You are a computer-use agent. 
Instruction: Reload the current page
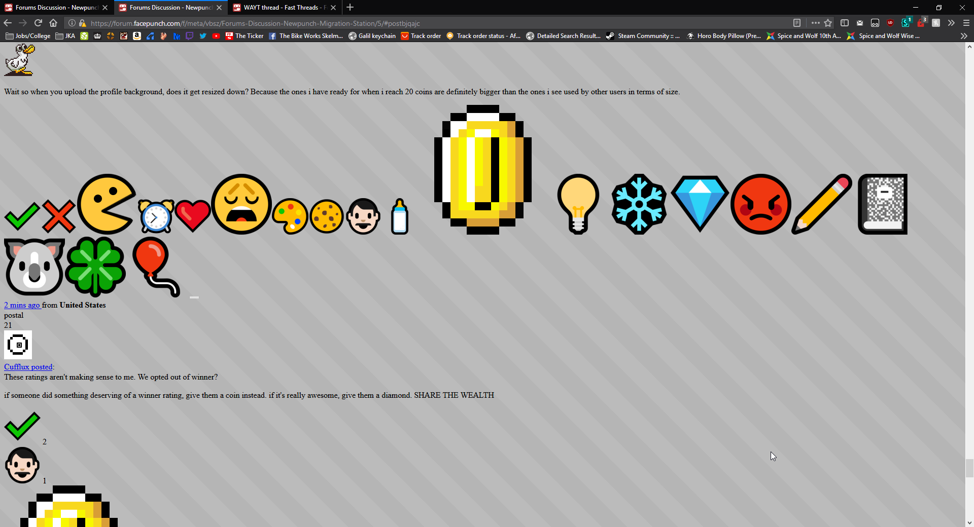coord(38,23)
